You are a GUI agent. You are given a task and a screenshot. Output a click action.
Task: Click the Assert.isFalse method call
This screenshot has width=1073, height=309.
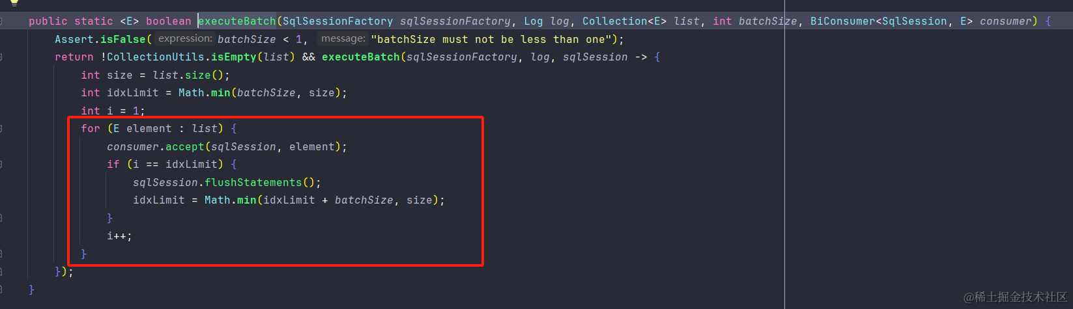[100, 40]
